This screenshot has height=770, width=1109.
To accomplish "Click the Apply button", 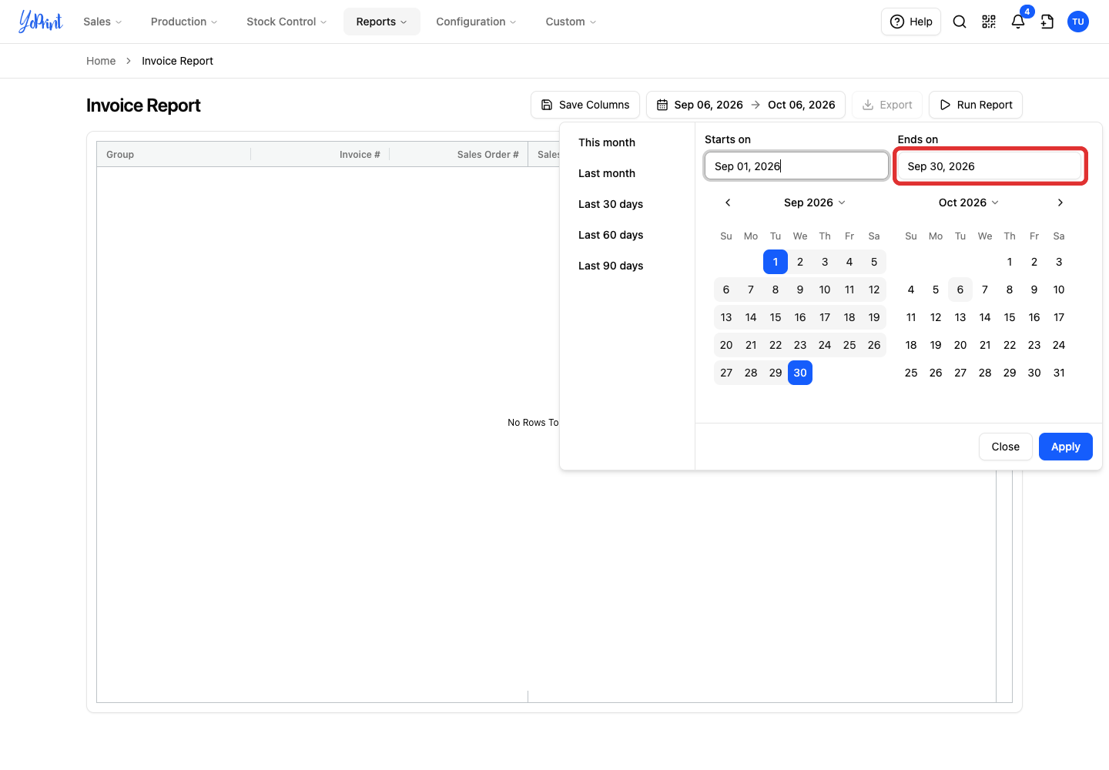I will [x=1066, y=447].
